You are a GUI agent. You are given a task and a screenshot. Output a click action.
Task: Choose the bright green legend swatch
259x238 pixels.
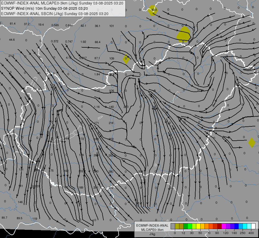tap(190, 226)
